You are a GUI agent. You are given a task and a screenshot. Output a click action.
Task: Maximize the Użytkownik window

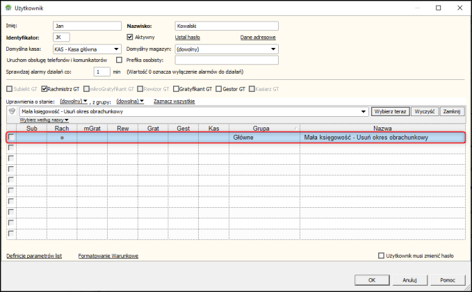pos(438,8)
